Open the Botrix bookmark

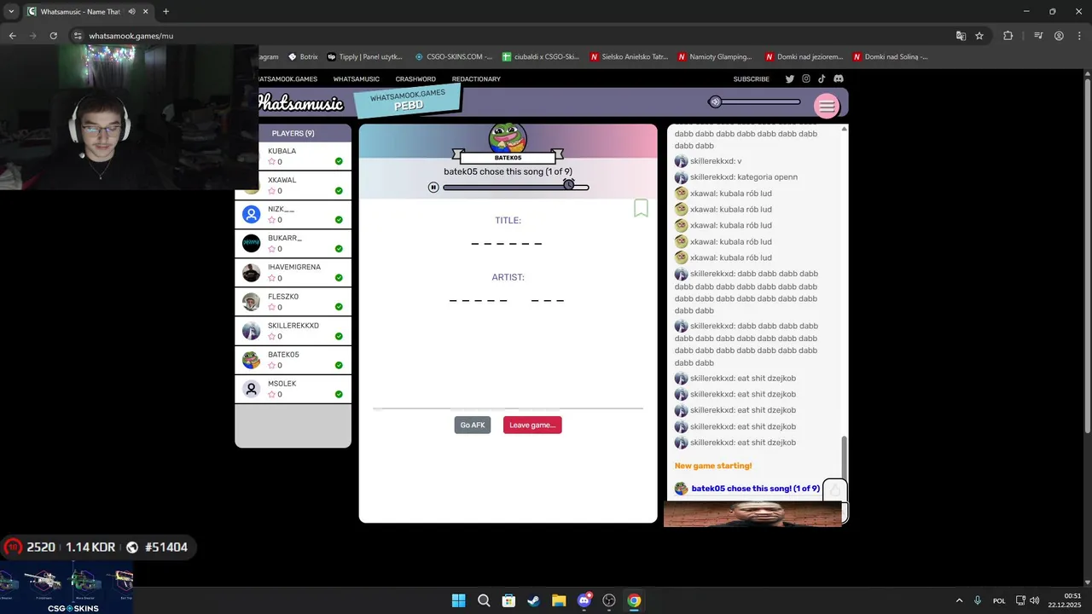[x=303, y=57]
